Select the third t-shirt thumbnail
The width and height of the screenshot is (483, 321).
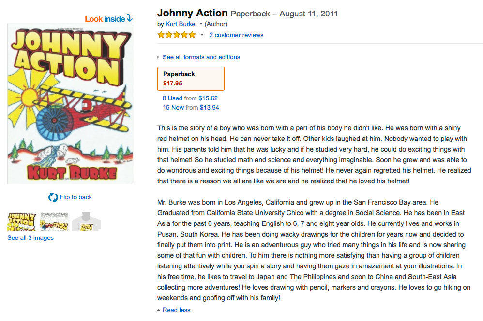click(x=86, y=222)
